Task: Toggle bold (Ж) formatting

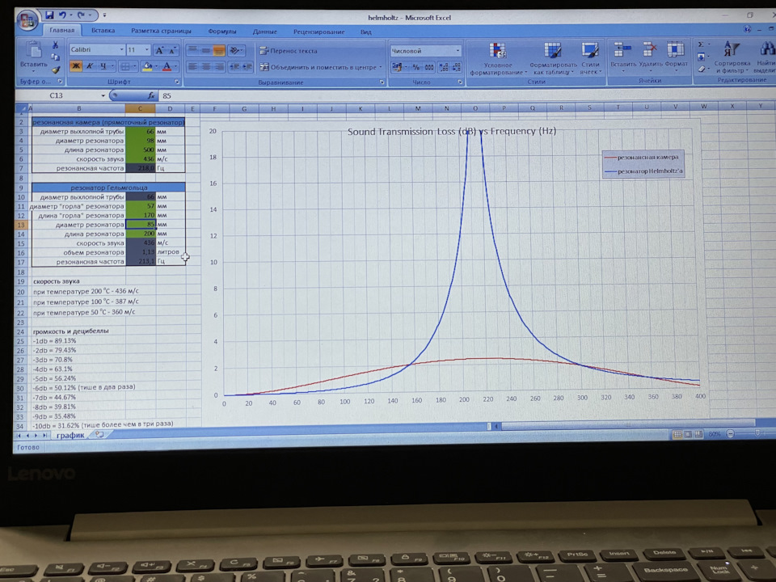Action: [x=76, y=65]
